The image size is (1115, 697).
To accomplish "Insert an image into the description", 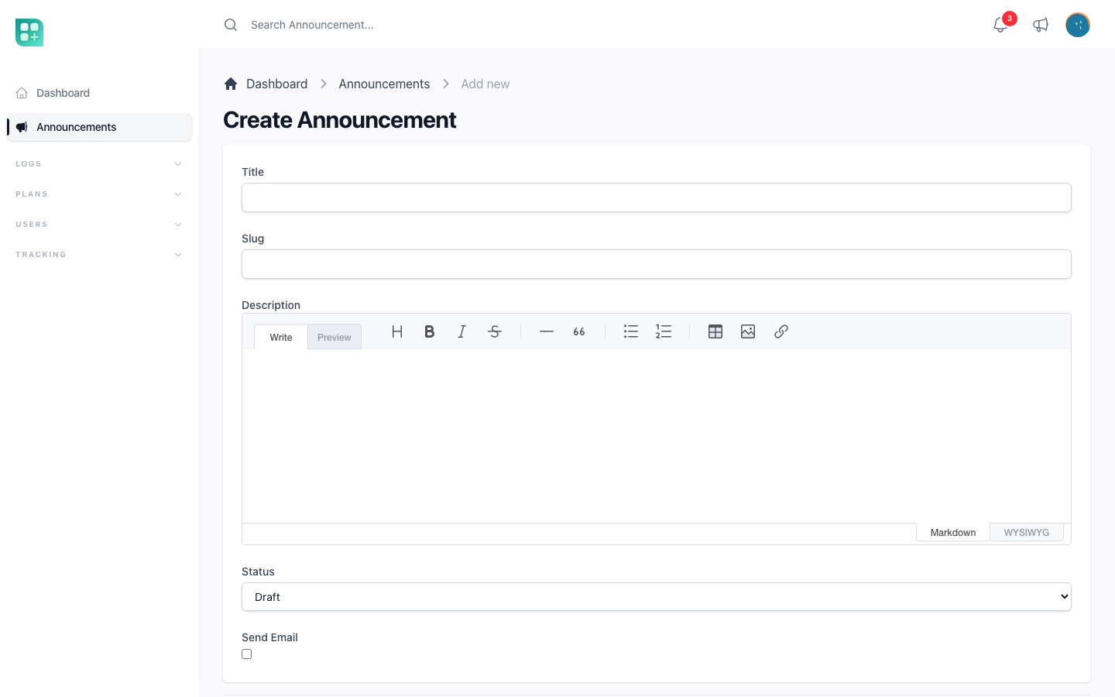I will point(748,331).
